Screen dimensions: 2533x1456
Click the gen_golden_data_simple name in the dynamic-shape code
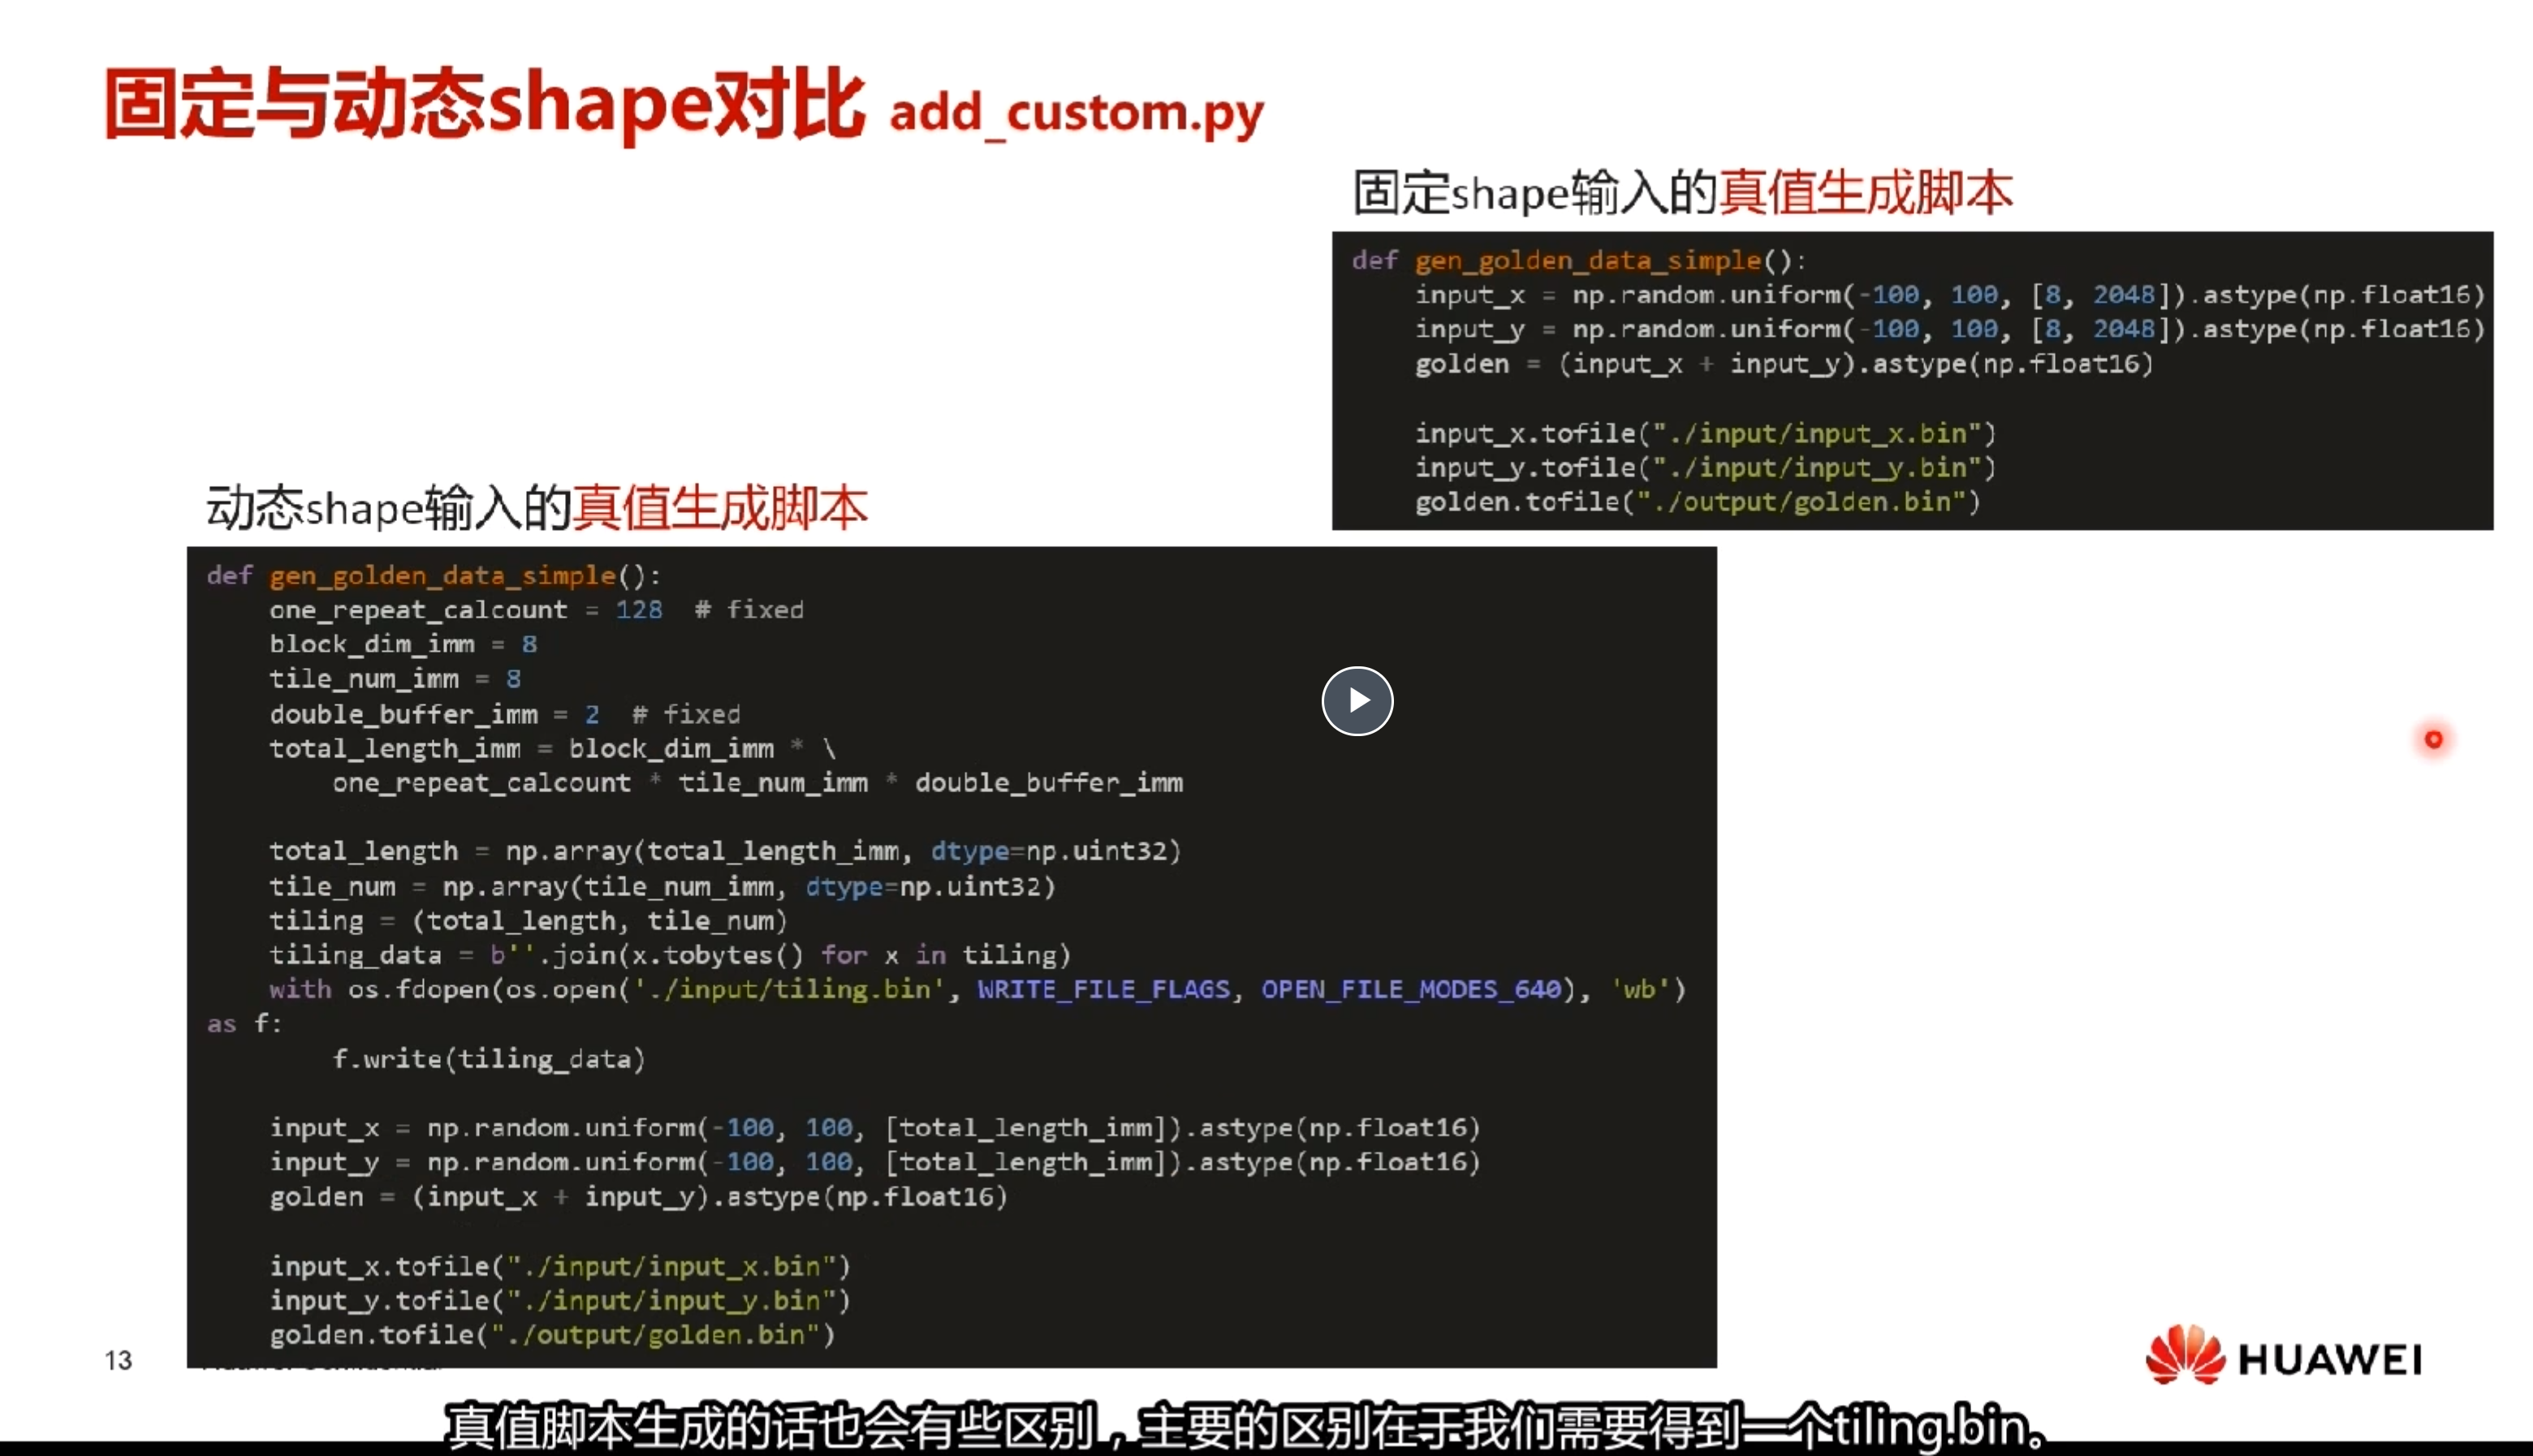pos(442,576)
